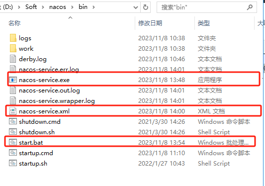The width and height of the screenshot is (265, 186).
Task: Click the 应用程序 type of nacos-service.exe
Action: click(x=210, y=80)
